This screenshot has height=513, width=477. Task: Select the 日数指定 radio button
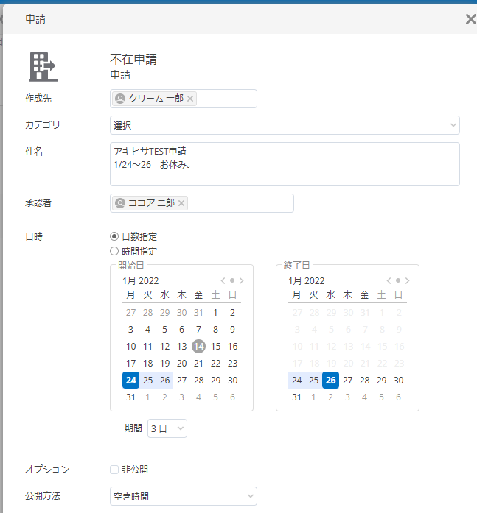pyautogui.click(x=114, y=236)
